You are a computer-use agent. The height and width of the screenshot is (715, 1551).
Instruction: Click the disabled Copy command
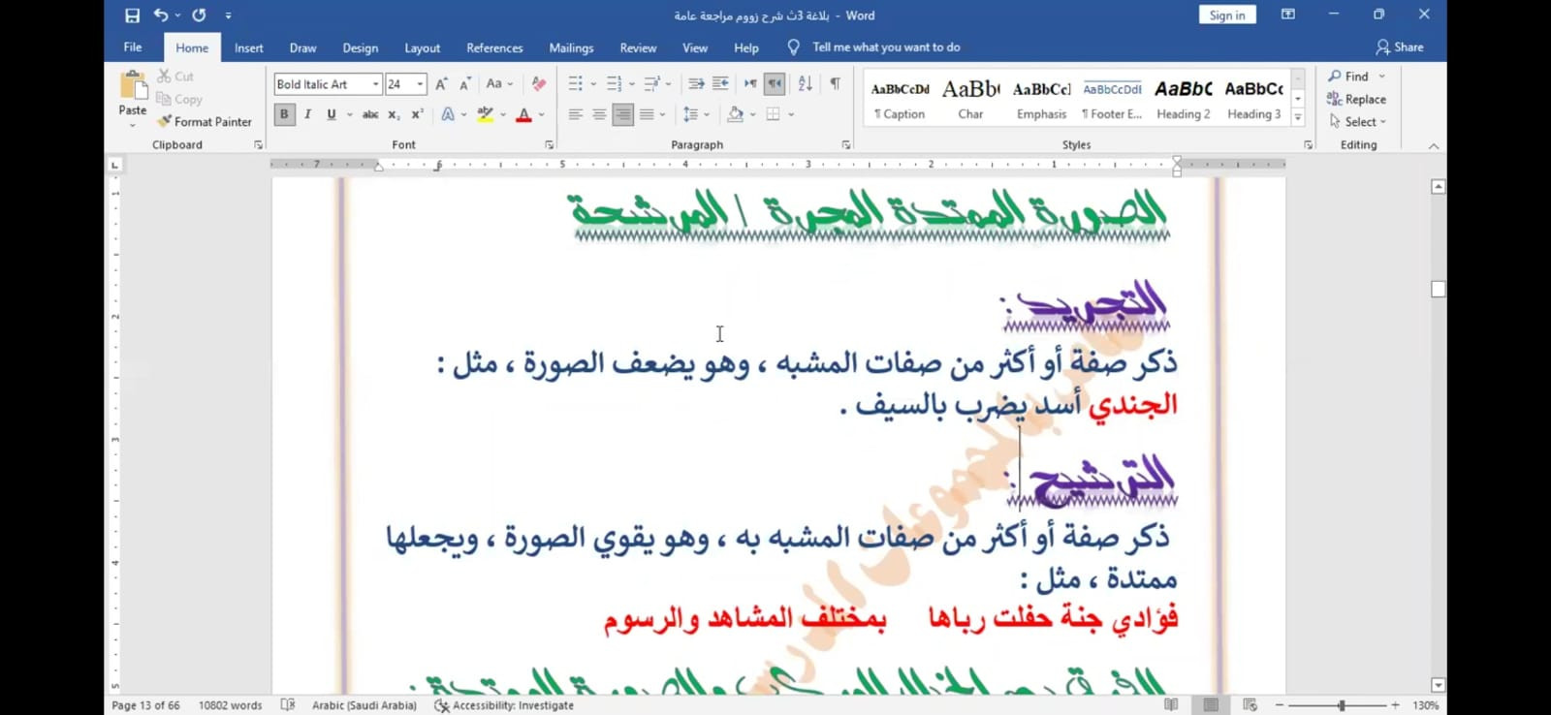tap(179, 99)
